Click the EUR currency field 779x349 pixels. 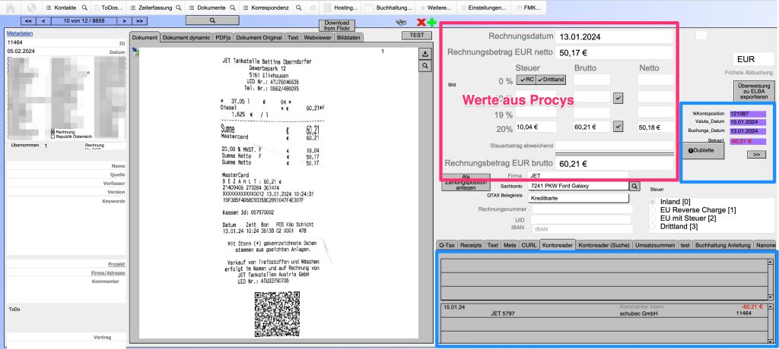point(754,59)
